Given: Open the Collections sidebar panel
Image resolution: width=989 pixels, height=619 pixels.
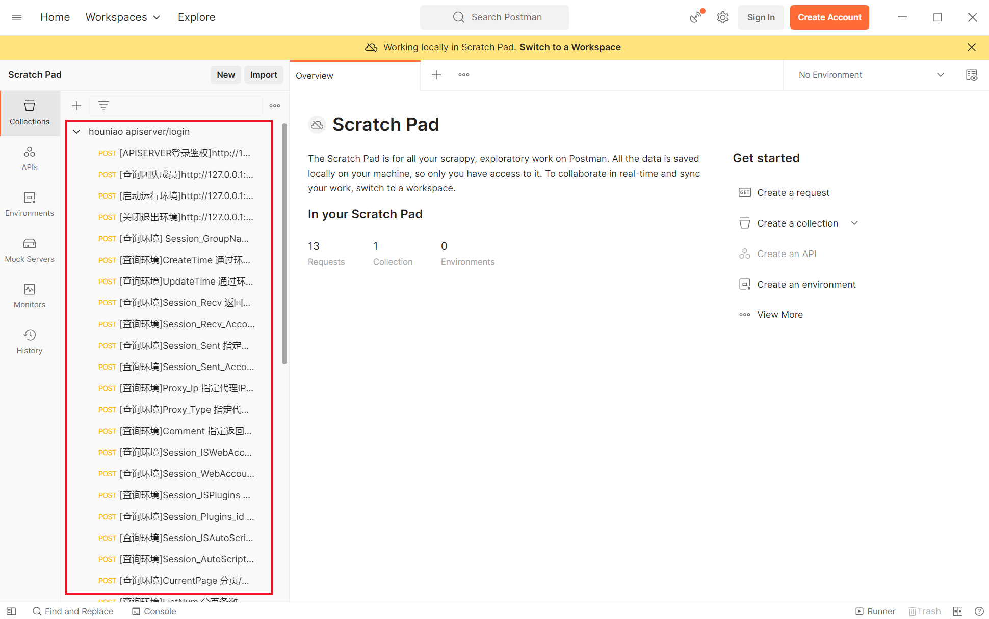Looking at the screenshot, I should tap(30, 113).
